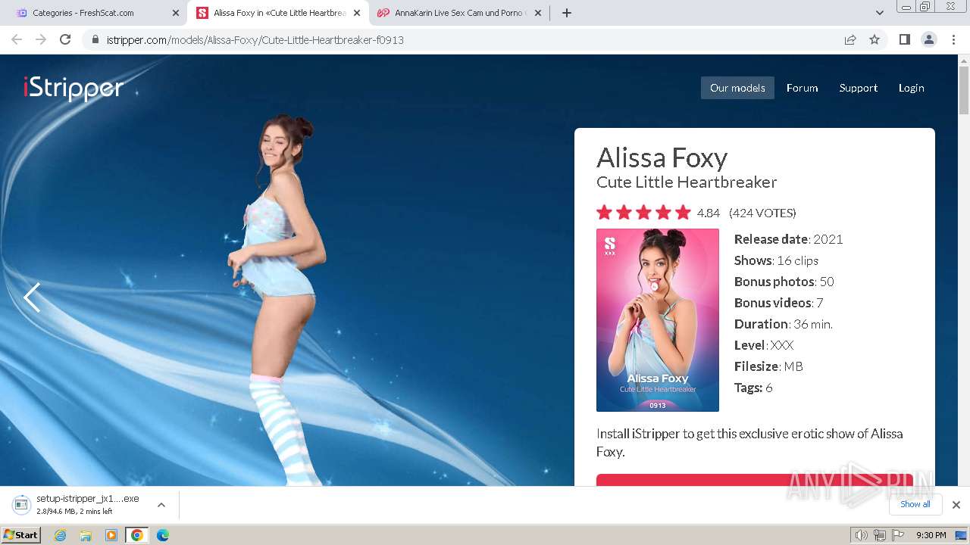
Task: Click the five-star rating
Action: tap(643, 213)
